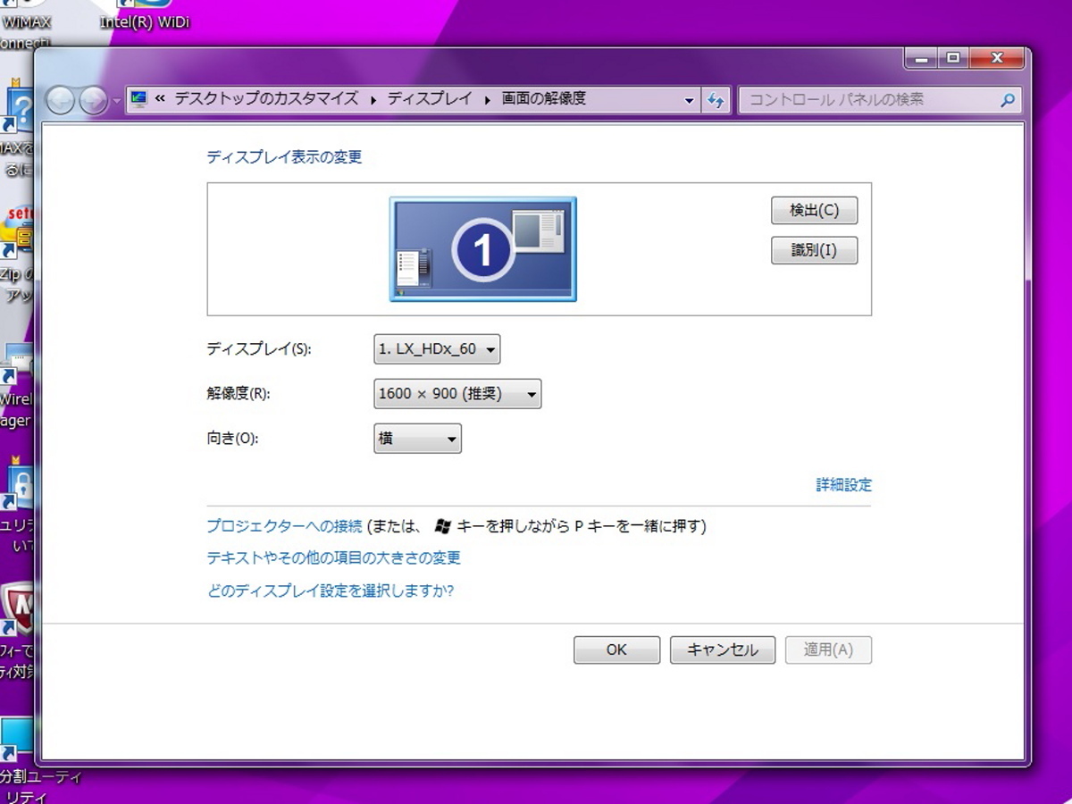Click the search magnifier icon
The width and height of the screenshot is (1072, 804).
1008,100
